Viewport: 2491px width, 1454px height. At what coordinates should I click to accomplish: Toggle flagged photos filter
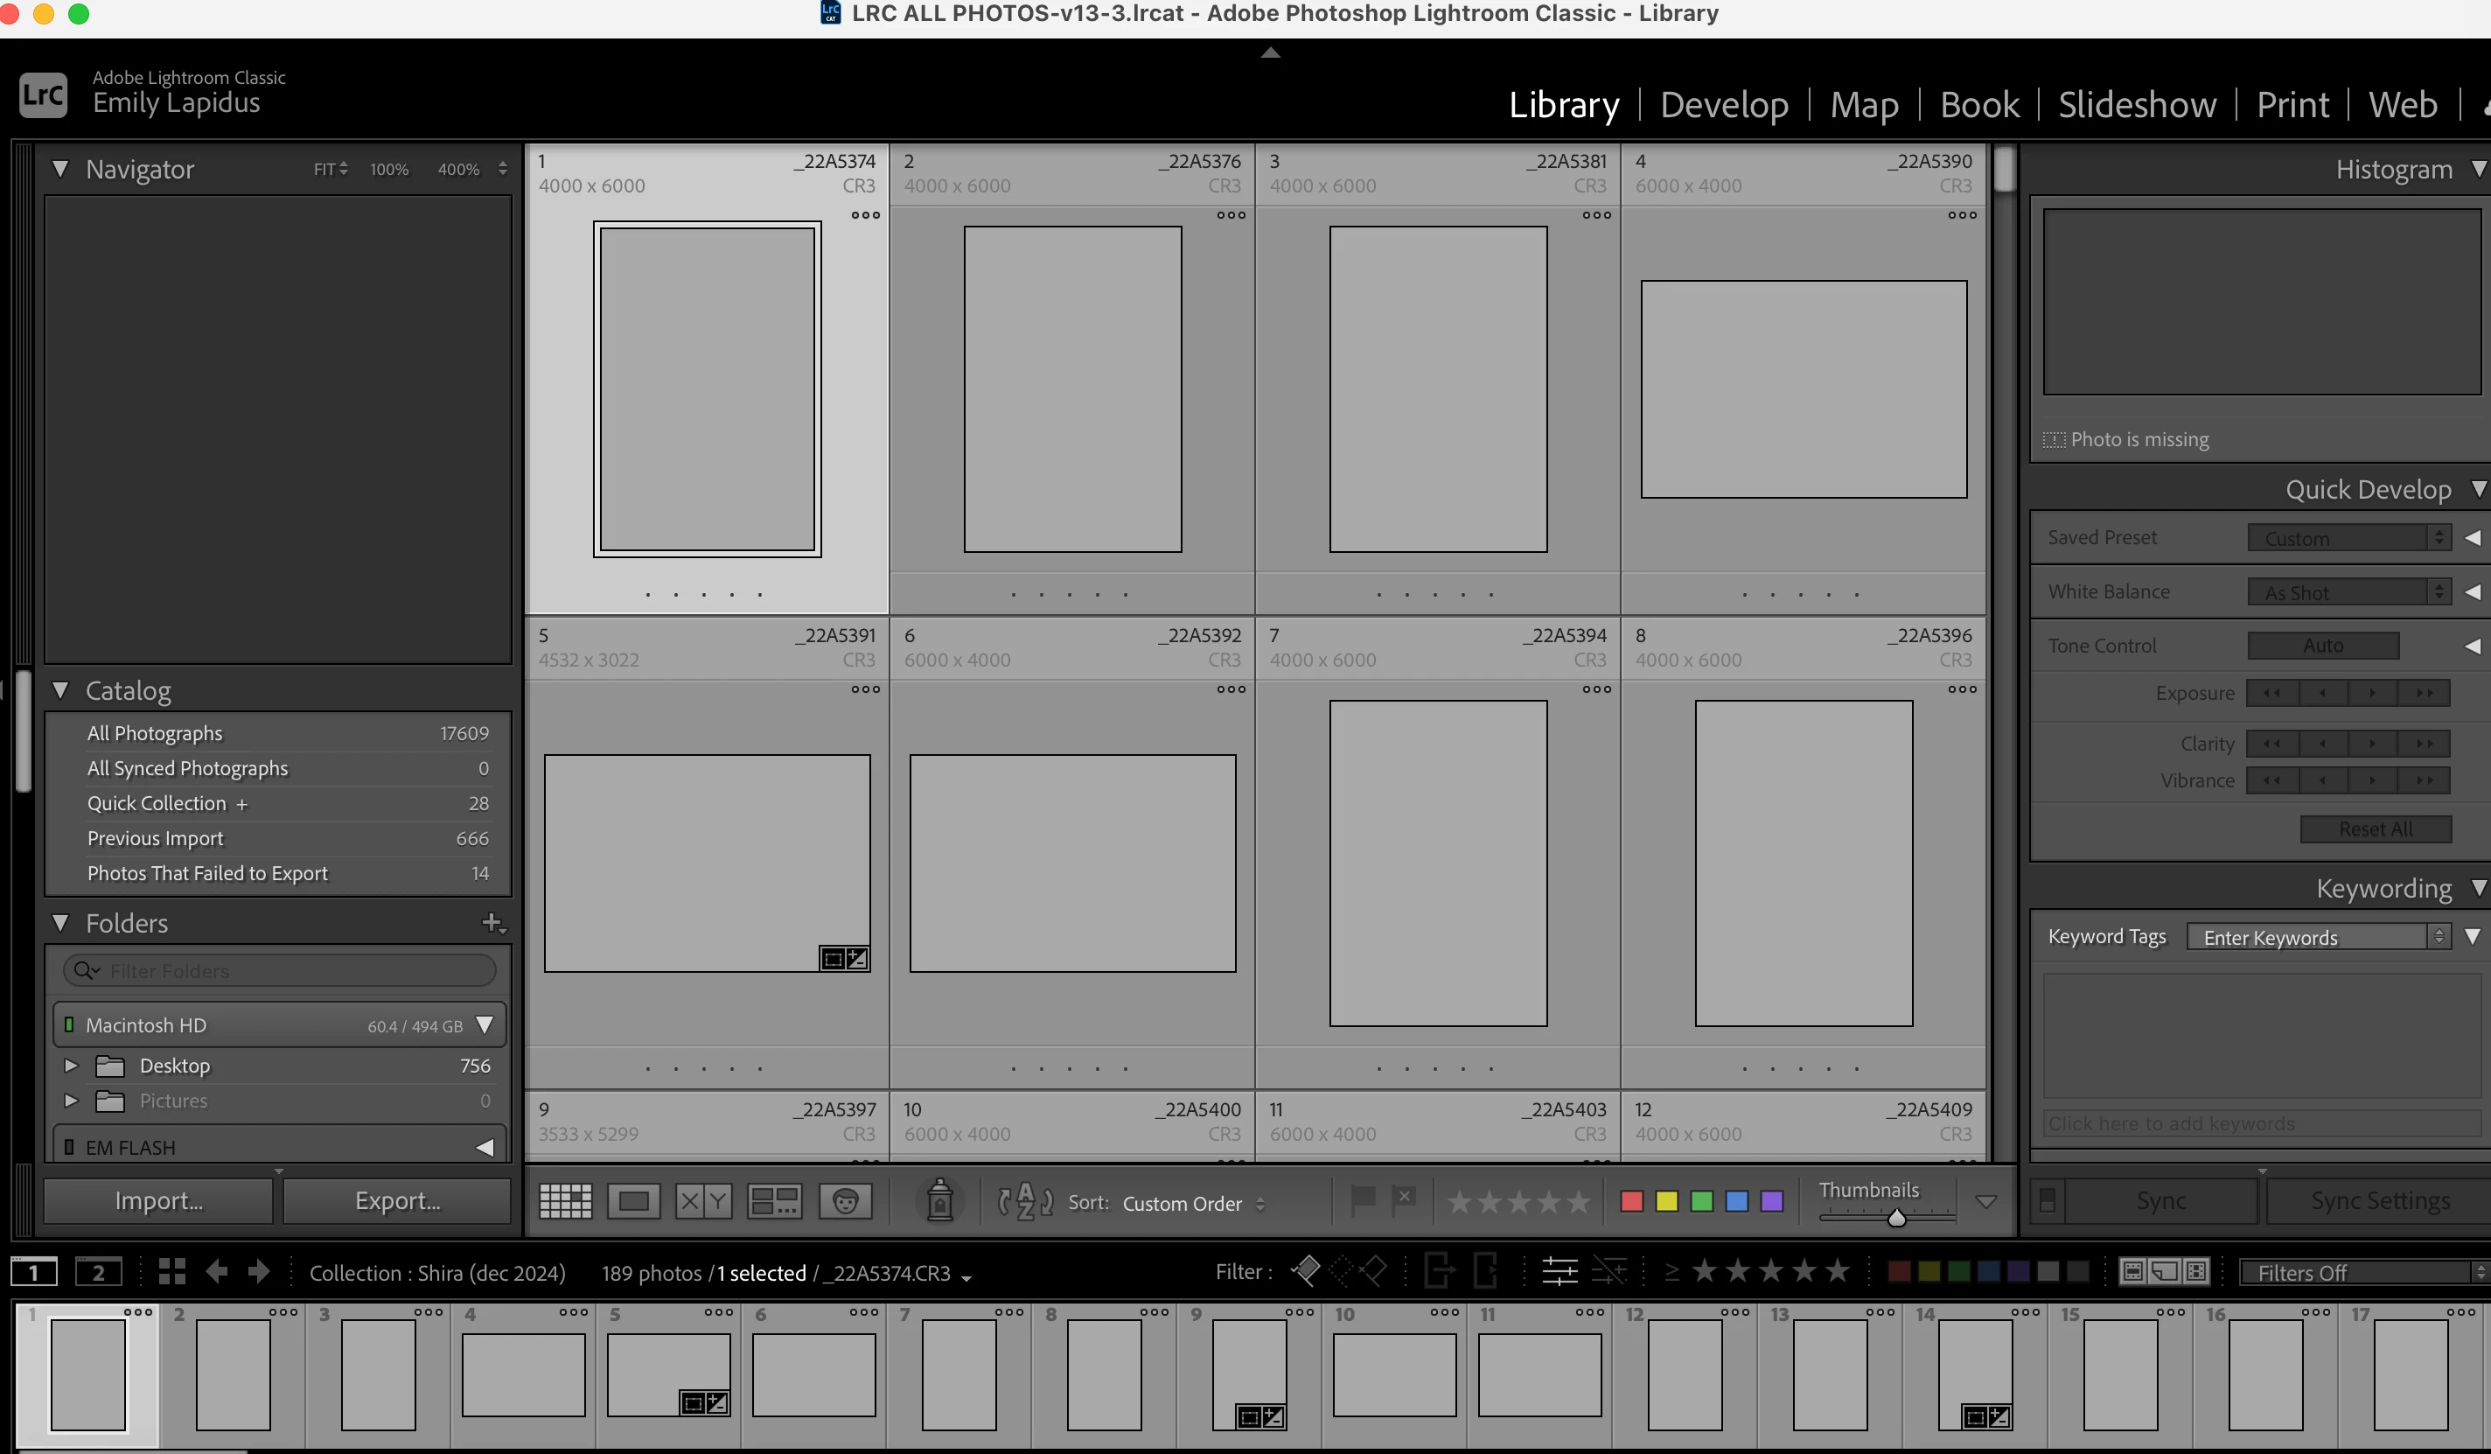coord(1305,1270)
